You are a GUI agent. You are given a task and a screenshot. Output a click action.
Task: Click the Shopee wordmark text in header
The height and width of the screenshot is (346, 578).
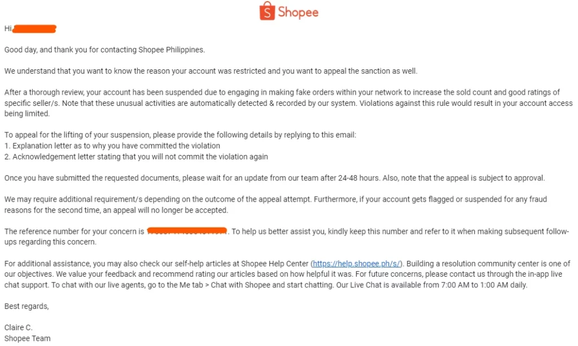click(298, 12)
